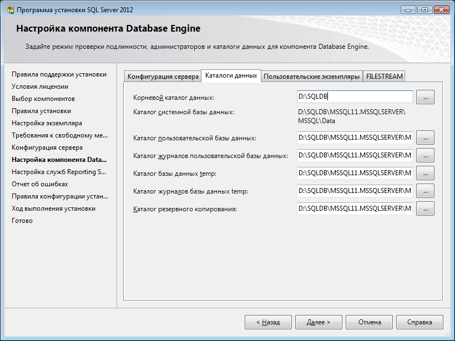Focus the temp database directory field

pyautogui.click(x=355, y=174)
